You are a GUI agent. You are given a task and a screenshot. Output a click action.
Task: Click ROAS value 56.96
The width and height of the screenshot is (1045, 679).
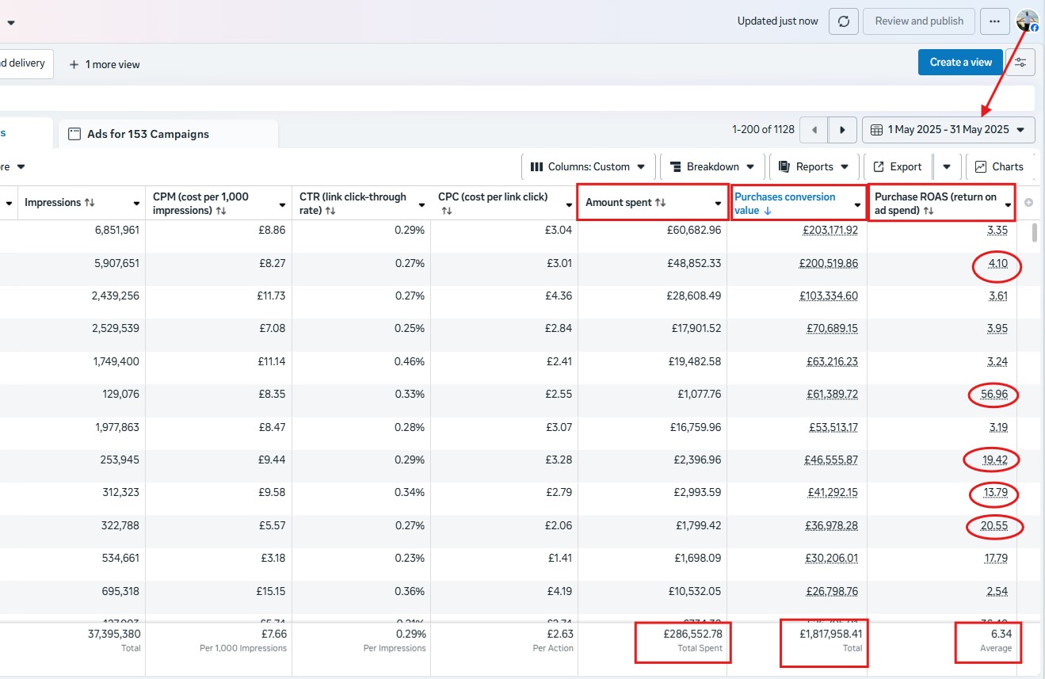[994, 394]
